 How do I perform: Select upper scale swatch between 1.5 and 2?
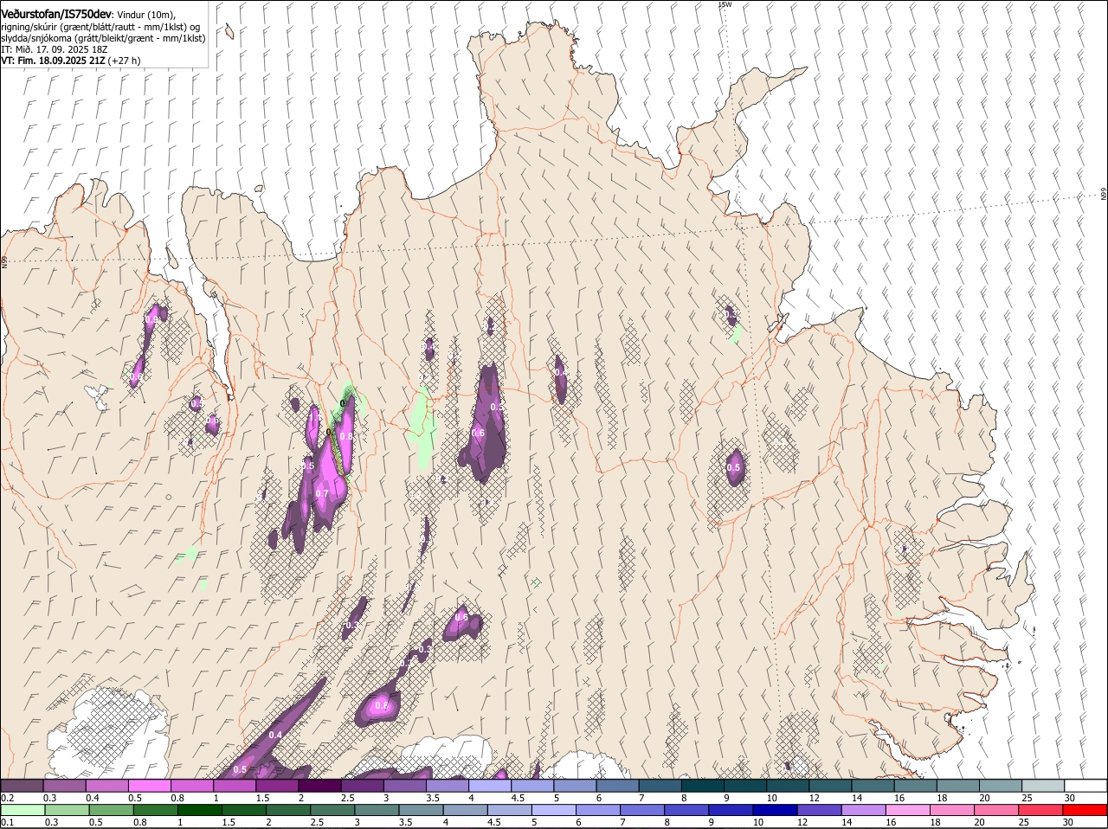[277, 785]
